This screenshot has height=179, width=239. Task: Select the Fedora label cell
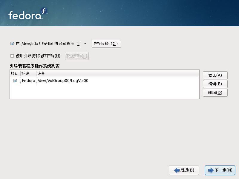28,81
